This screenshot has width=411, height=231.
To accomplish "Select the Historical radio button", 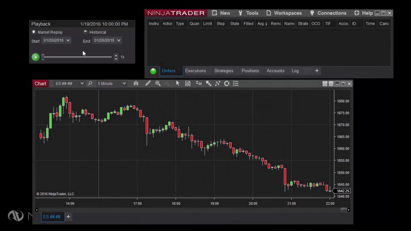I will pos(85,32).
